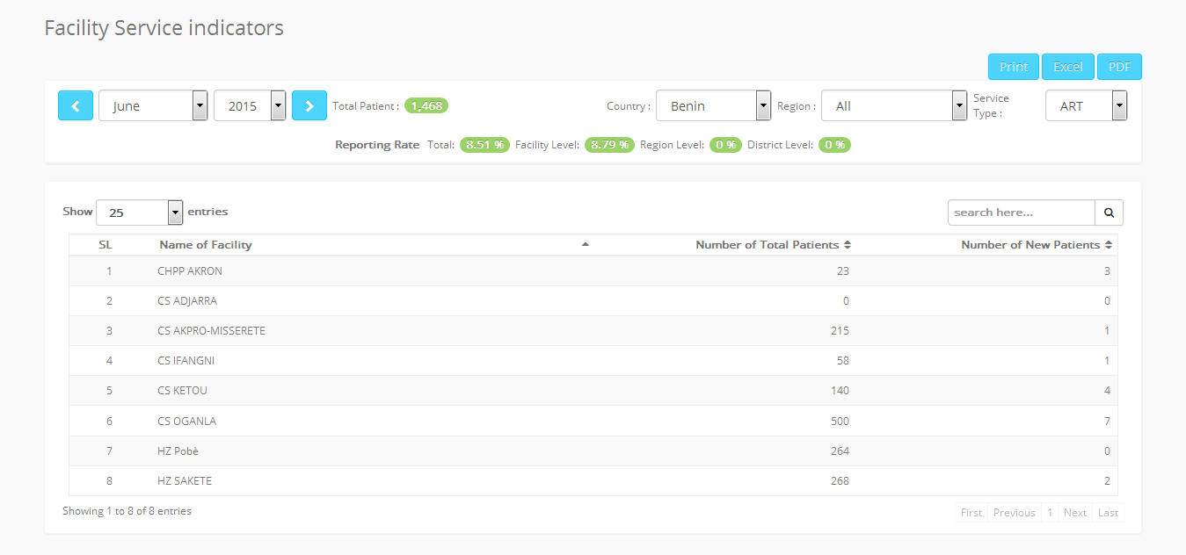Open the Service Type dropdown showing ART
This screenshot has height=555, width=1186.
tap(1087, 105)
